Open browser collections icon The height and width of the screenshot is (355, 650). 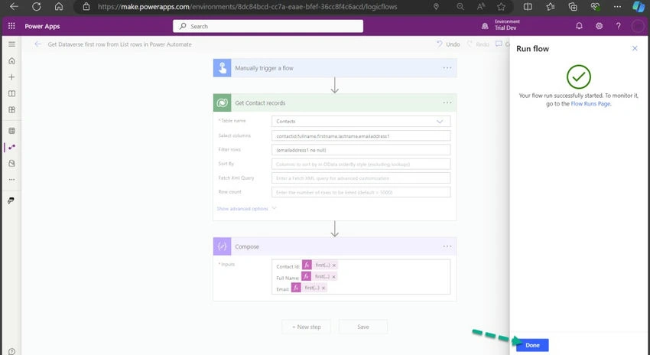(573, 7)
